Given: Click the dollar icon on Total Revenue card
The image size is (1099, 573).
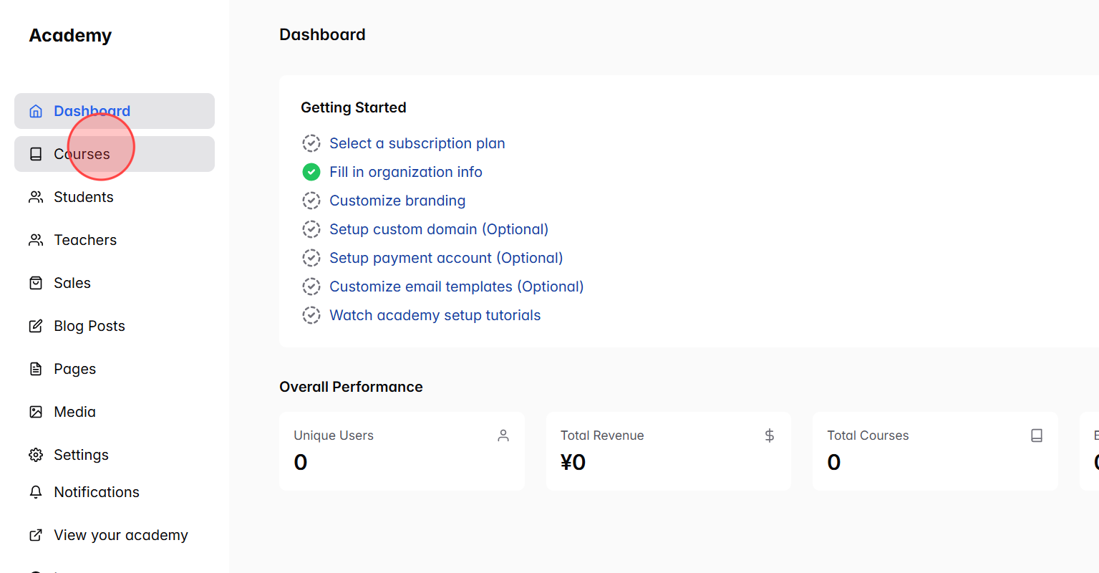Looking at the screenshot, I should (769, 435).
